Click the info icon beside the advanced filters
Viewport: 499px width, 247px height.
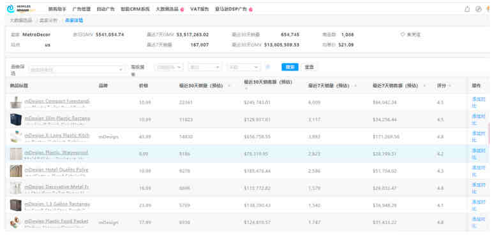click(x=268, y=67)
